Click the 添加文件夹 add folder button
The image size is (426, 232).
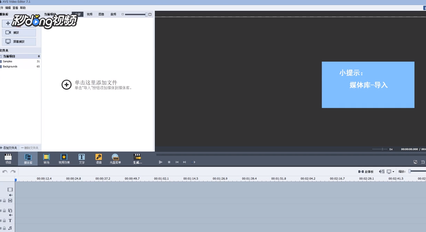(9, 148)
